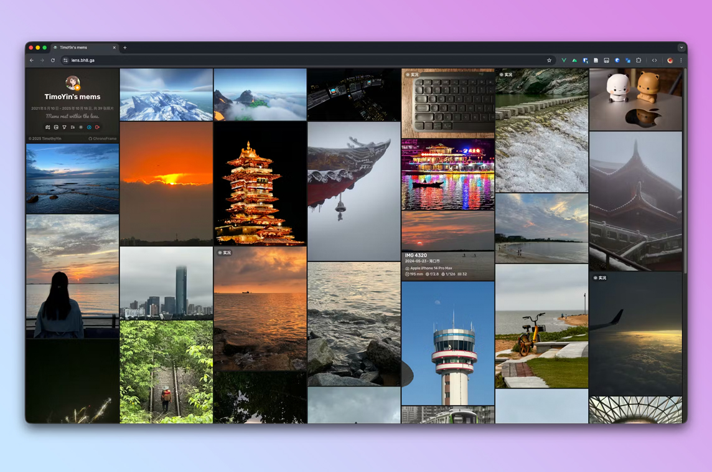Viewport: 712px width, 472px height.
Task: Open the tab search dropdown arrow
Action: [x=682, y=47]
